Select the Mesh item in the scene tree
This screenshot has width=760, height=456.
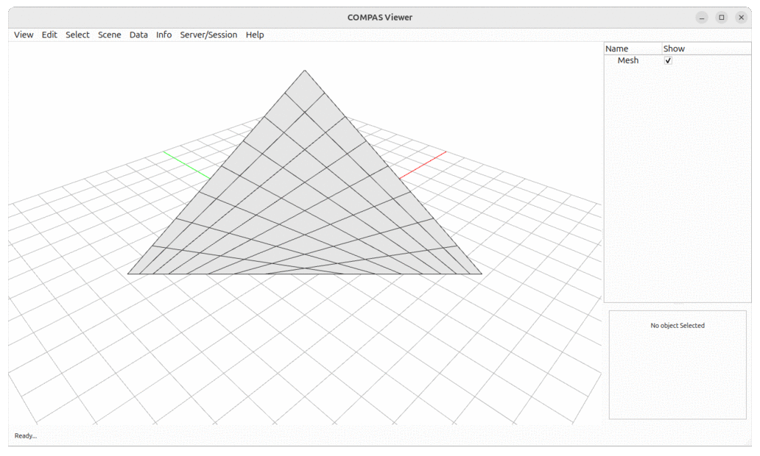627,60
